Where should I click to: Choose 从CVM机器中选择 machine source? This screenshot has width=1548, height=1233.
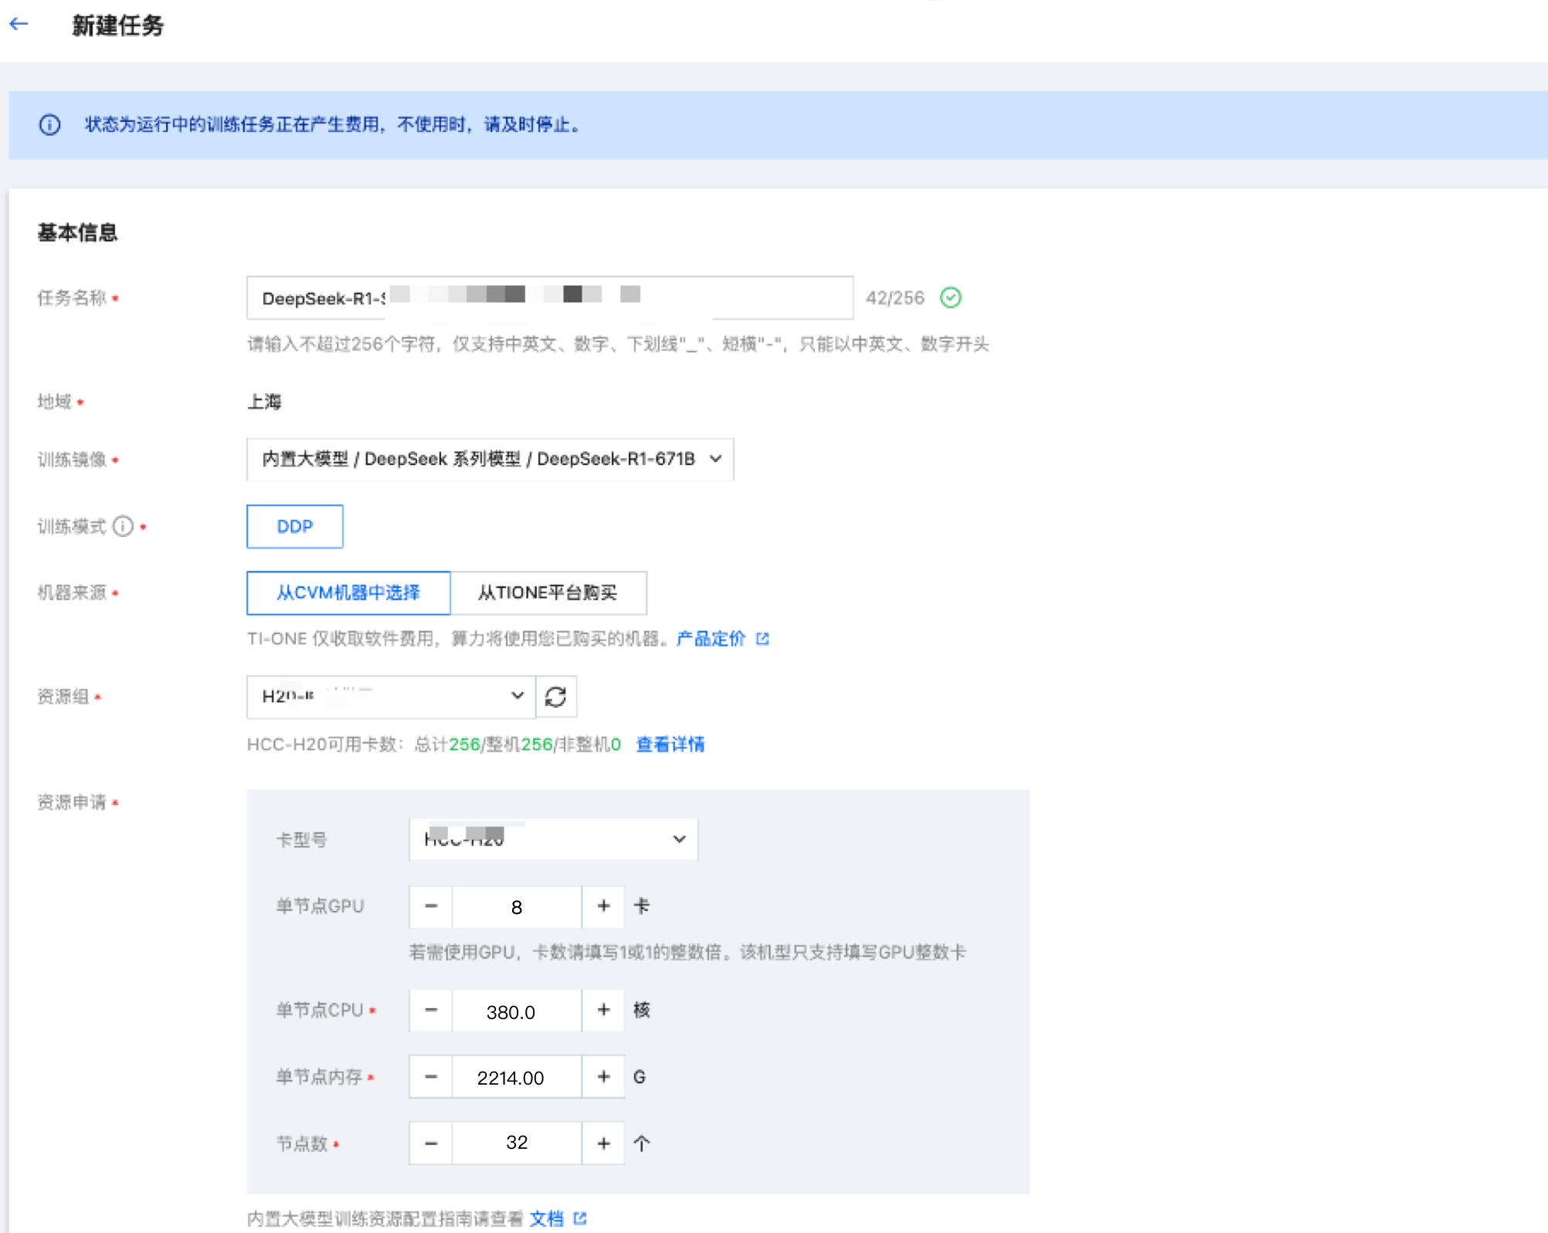click(x=348, y=593)
